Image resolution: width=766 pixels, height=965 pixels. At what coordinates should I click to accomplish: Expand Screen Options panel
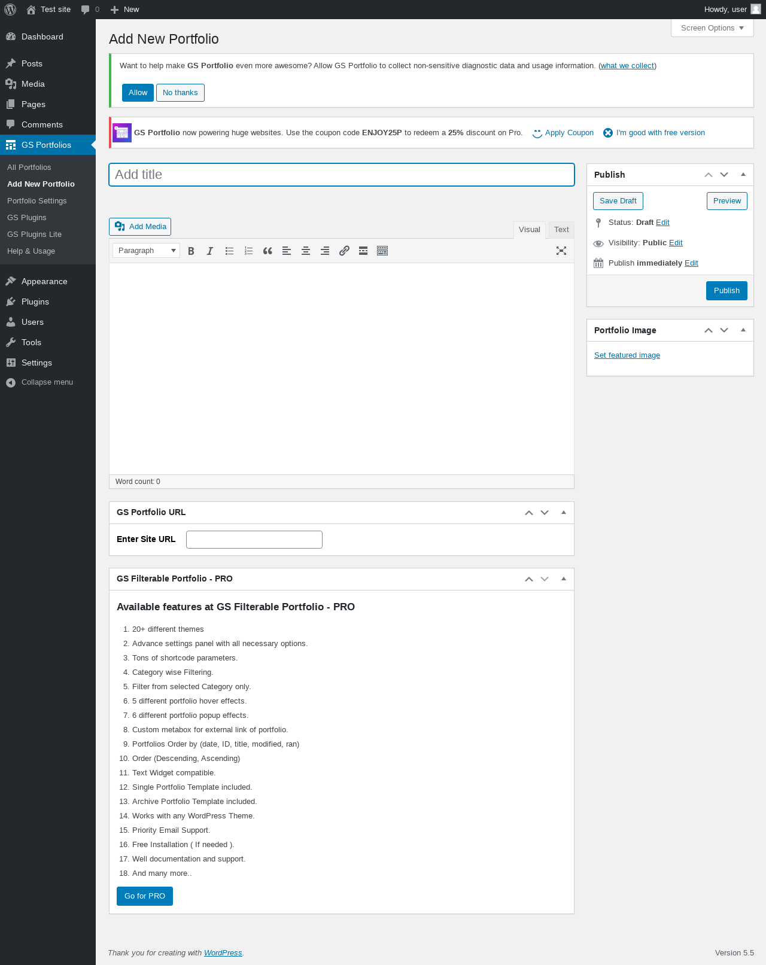click(712, 28)
